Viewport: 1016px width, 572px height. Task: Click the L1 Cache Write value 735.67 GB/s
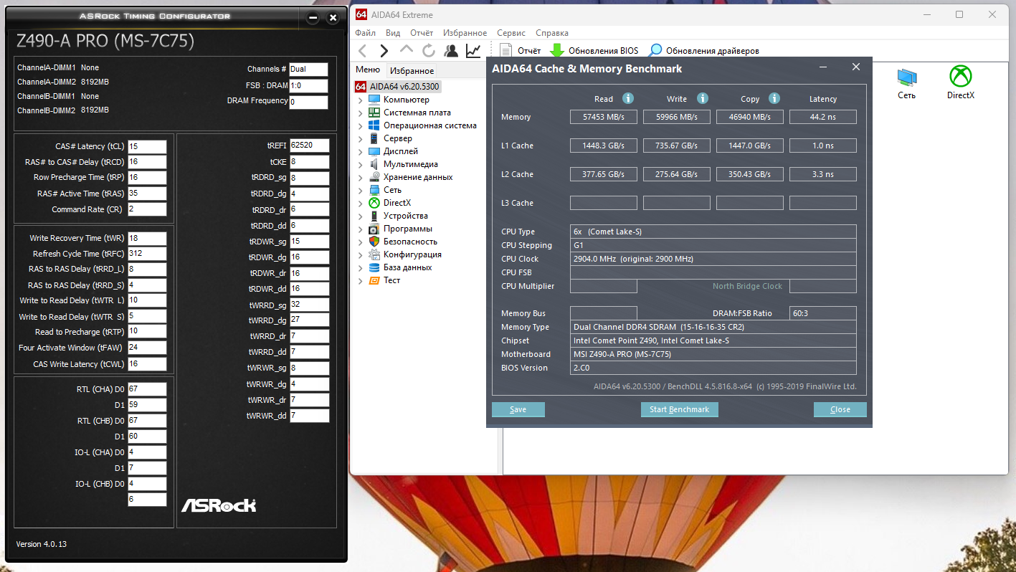[x=677, y=146]
